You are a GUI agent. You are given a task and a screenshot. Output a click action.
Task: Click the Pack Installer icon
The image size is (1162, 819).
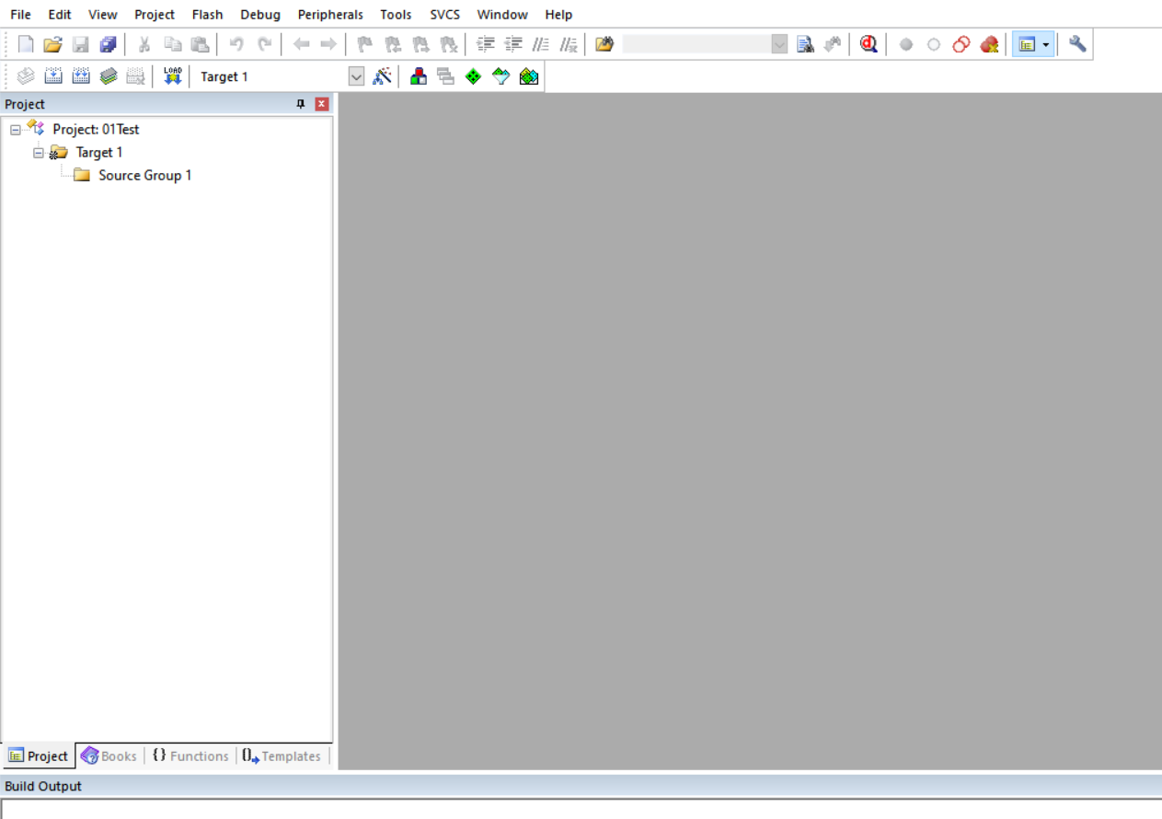coord(529,76)
